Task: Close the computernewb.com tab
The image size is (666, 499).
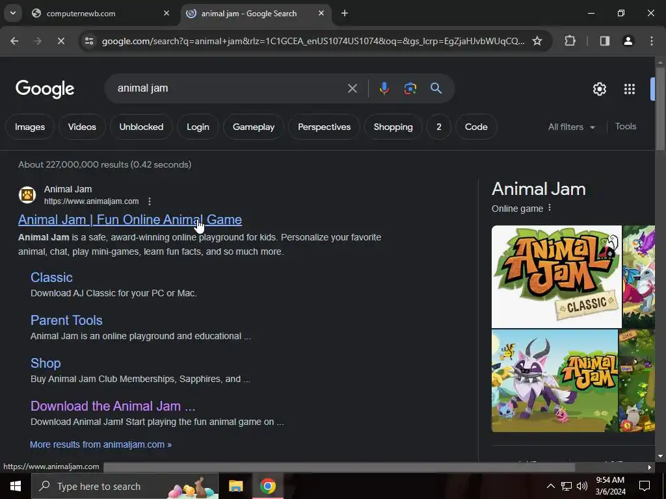Action: [166, 13]
